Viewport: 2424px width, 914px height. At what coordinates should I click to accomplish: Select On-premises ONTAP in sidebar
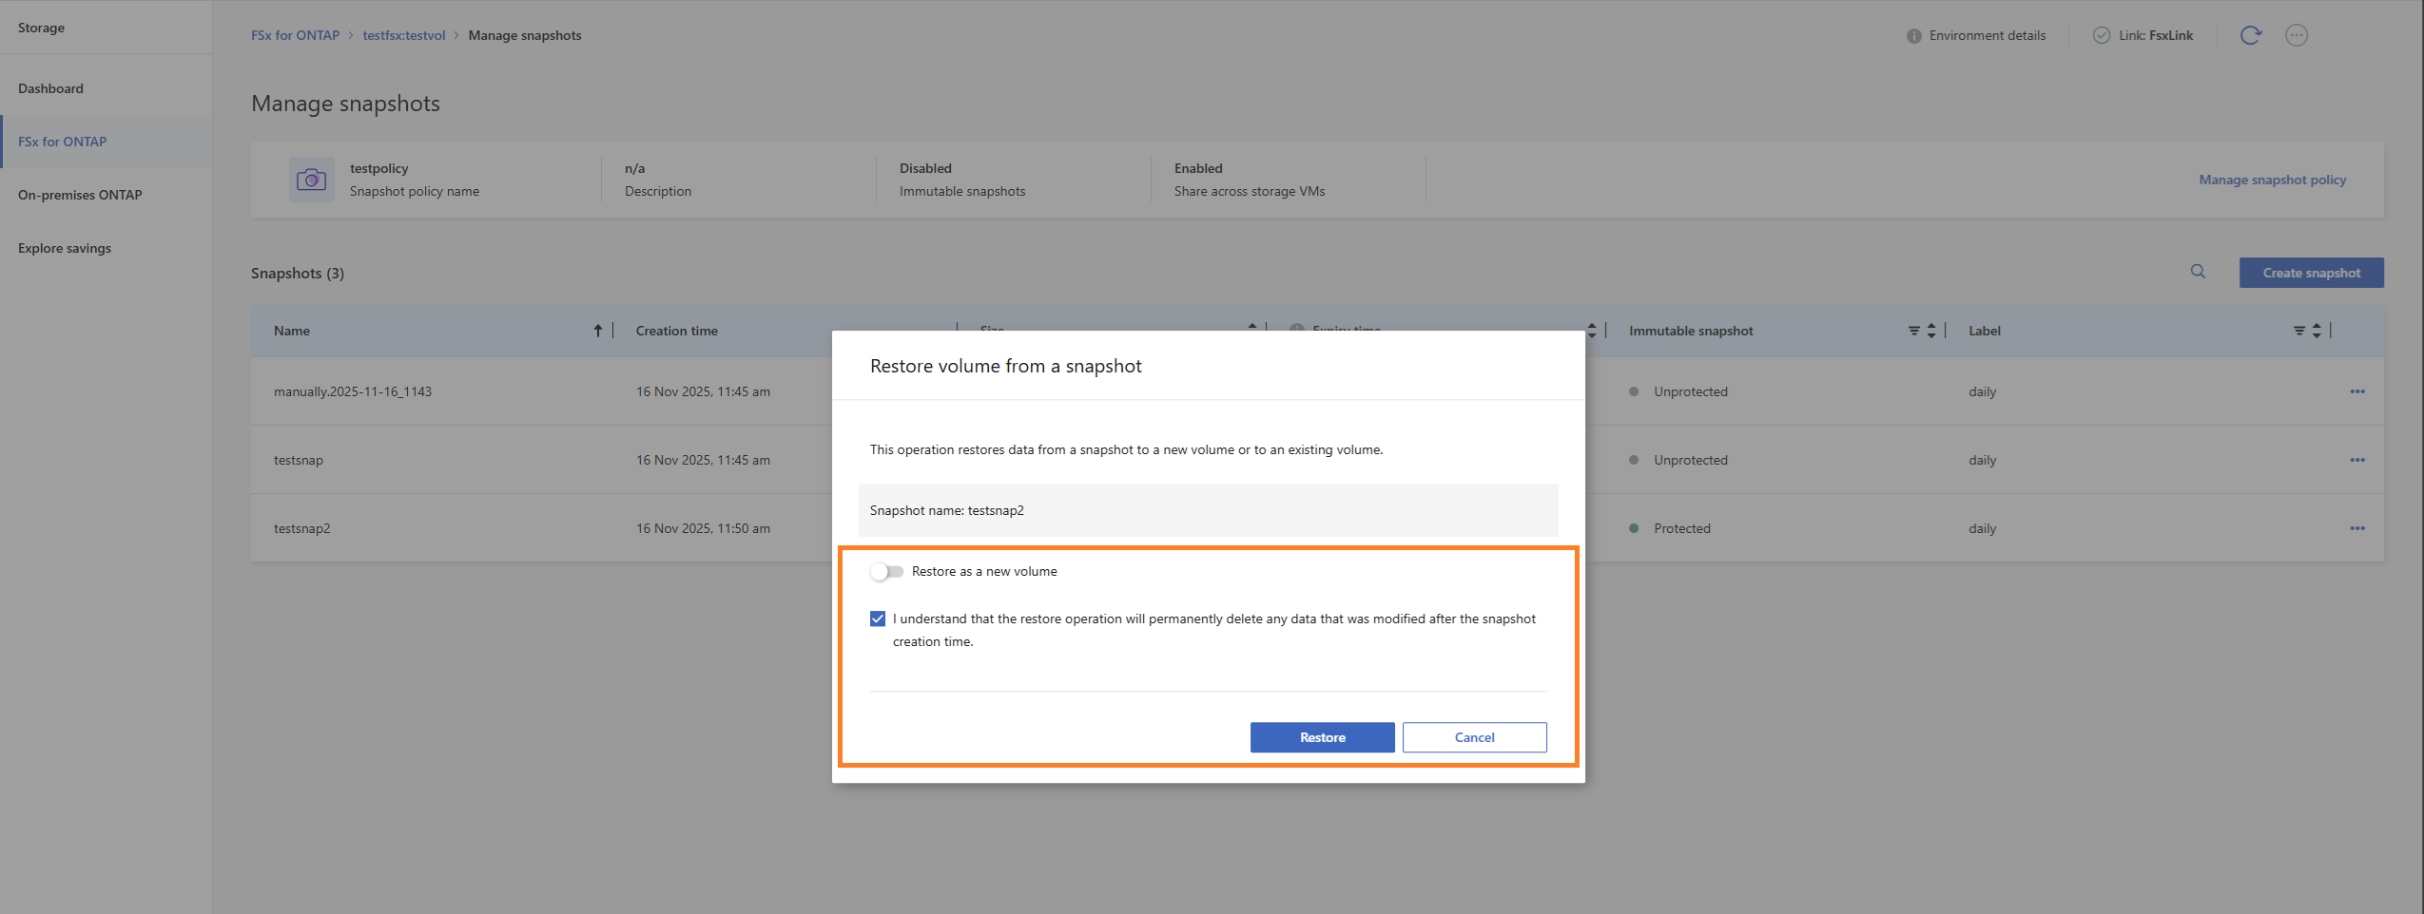point(80,195)
